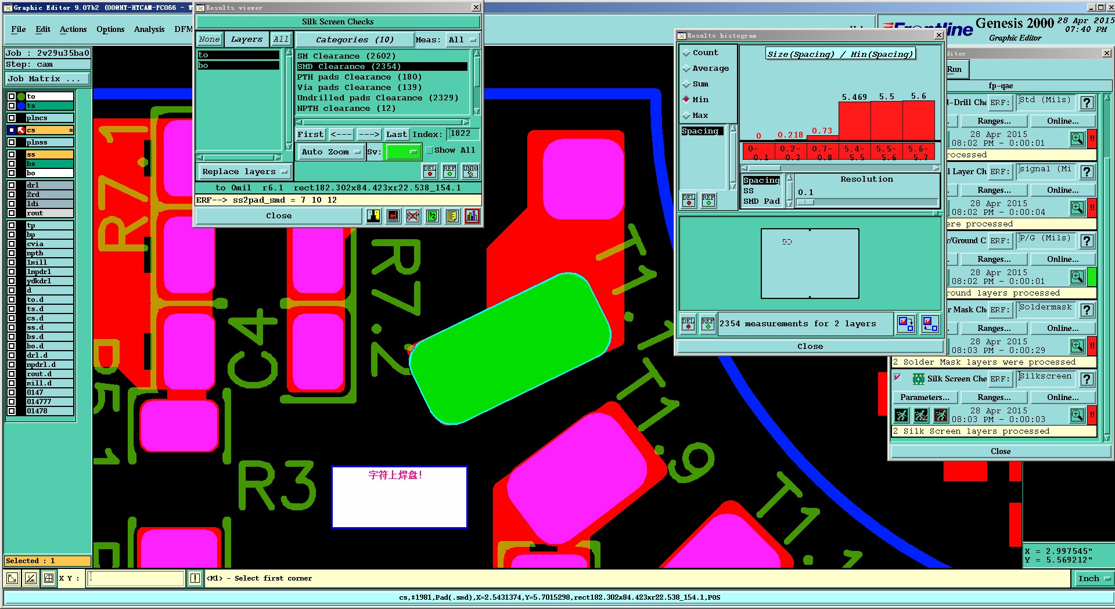Open the Options menu
Image resolution: width=1115 pixels, height=609 pixels.
tap(110, 29)
